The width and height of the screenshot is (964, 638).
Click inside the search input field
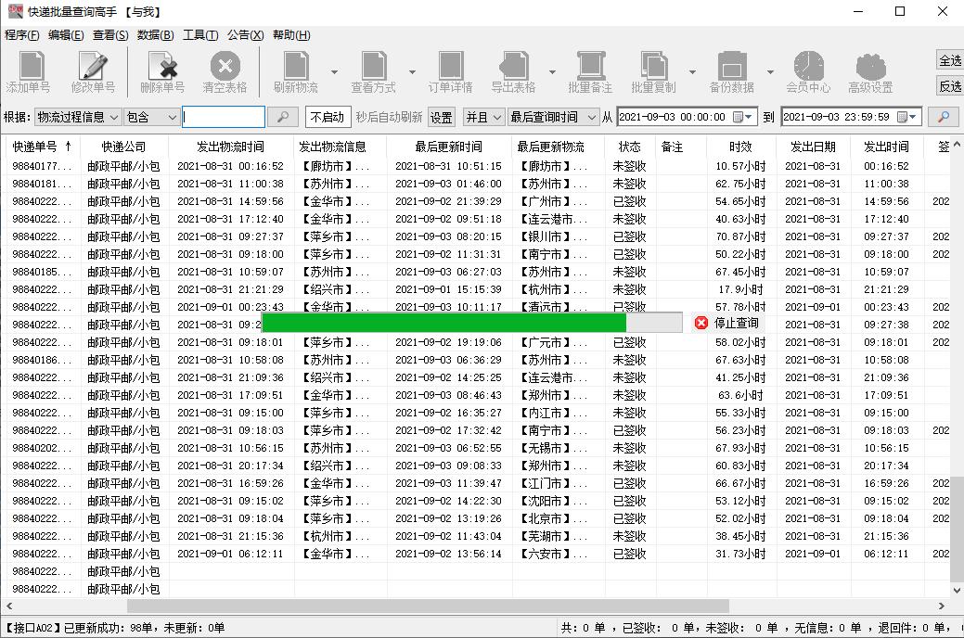pos(223,117)
